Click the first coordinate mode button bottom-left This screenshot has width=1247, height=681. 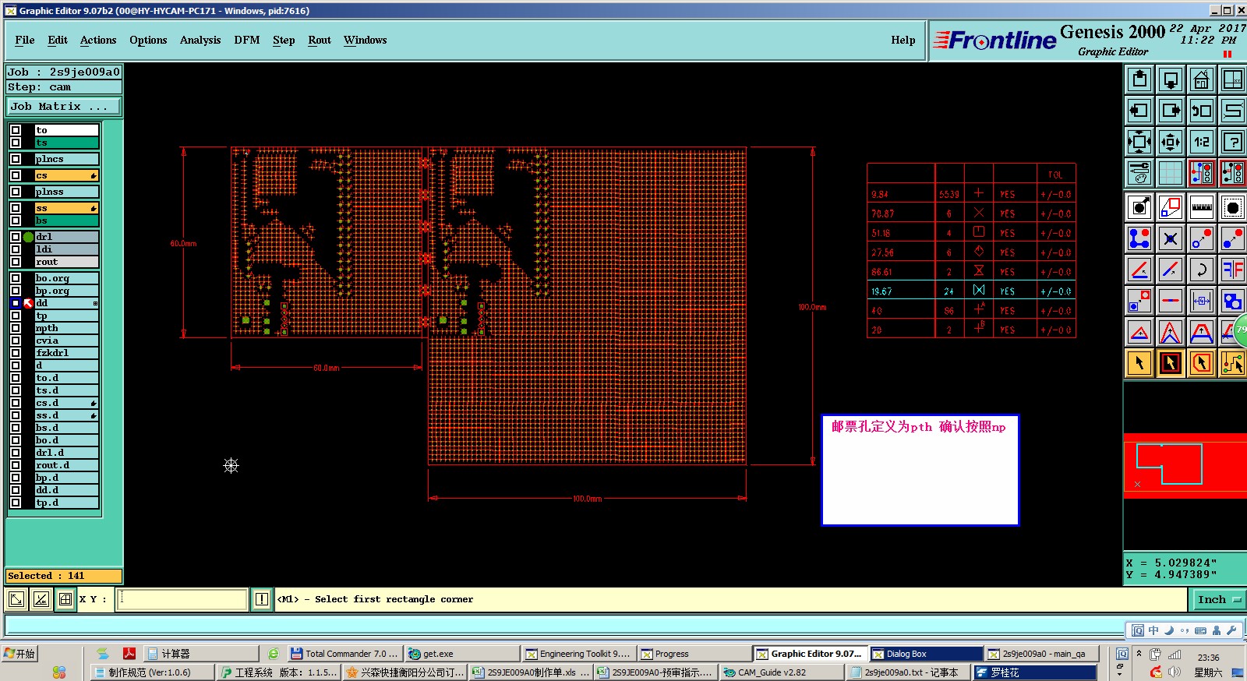tap(16, 599)
